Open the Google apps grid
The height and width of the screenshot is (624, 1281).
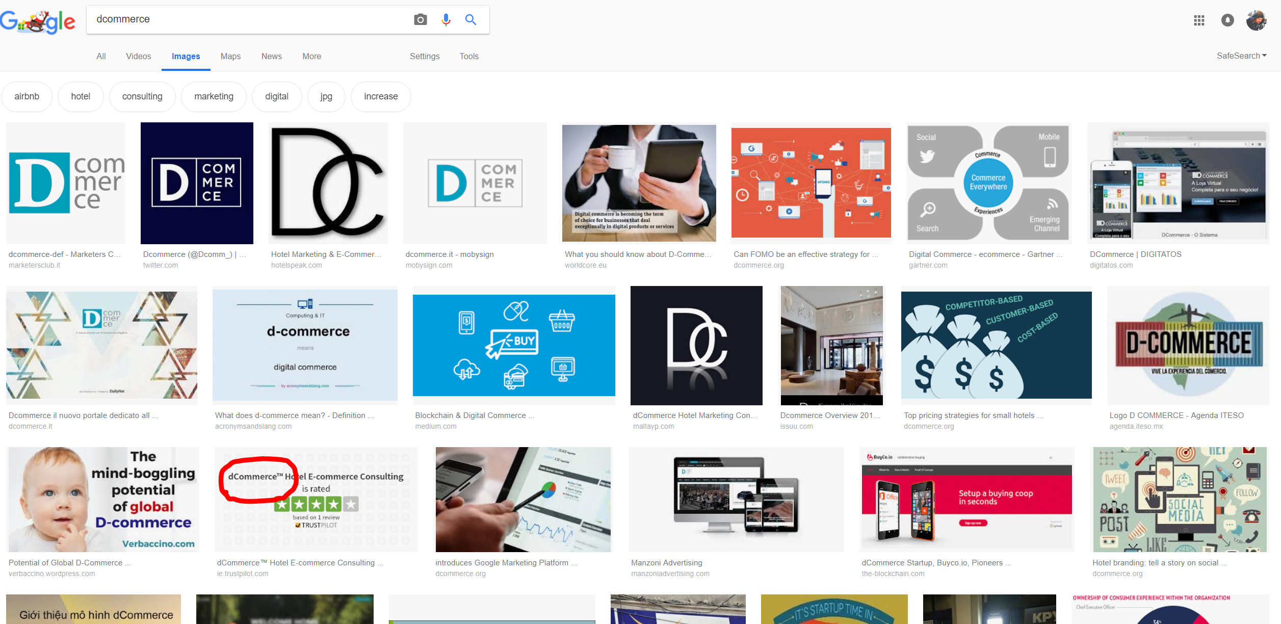click(x=1199, y=20)
